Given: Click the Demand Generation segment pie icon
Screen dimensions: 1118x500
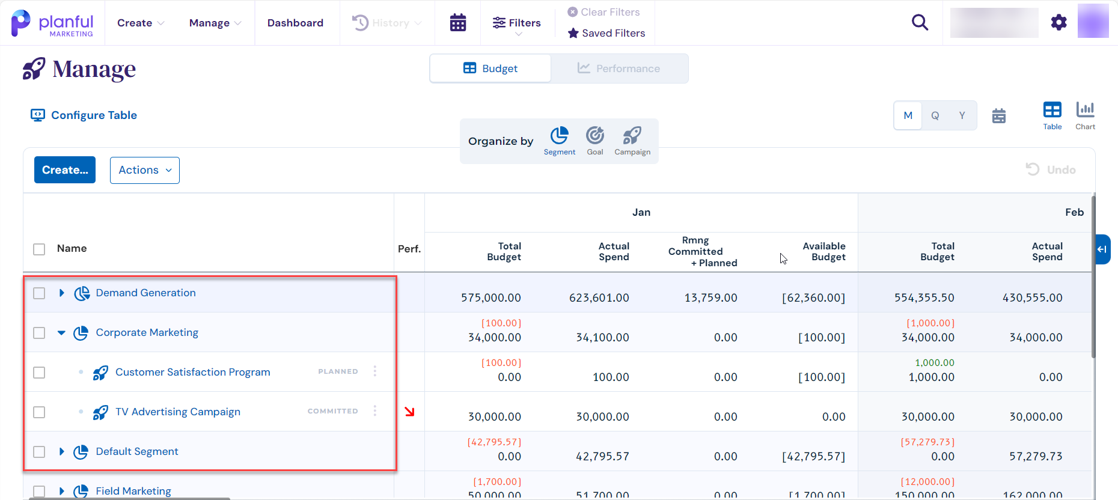Looking at the screenshot, I should click(x=82, y=293).
